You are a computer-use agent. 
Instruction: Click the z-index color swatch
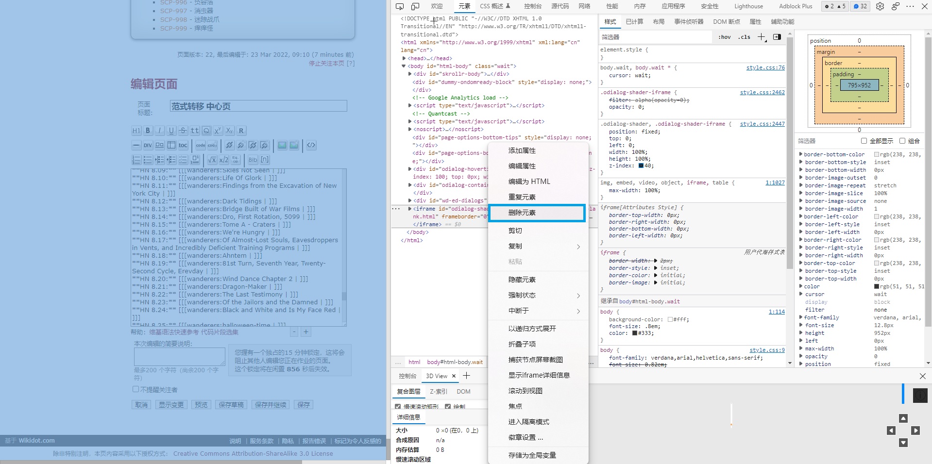click(x=641, y=166)
